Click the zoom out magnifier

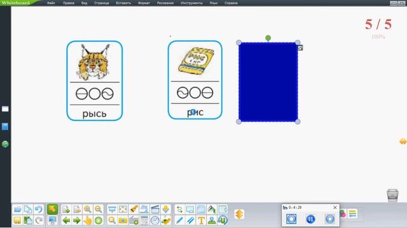coord(98,209)
